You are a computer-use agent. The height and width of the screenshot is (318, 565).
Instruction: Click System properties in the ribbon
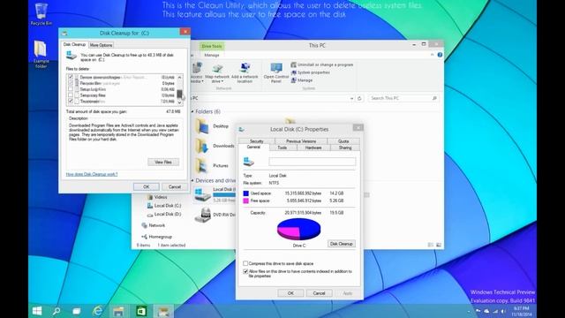tap(310, 72)
